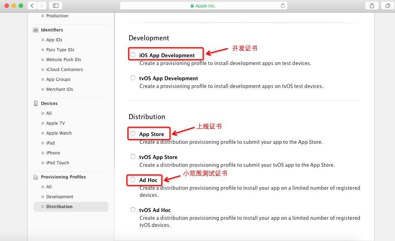Click the Provisioning Profiles document icon

(x=36, y=177)
